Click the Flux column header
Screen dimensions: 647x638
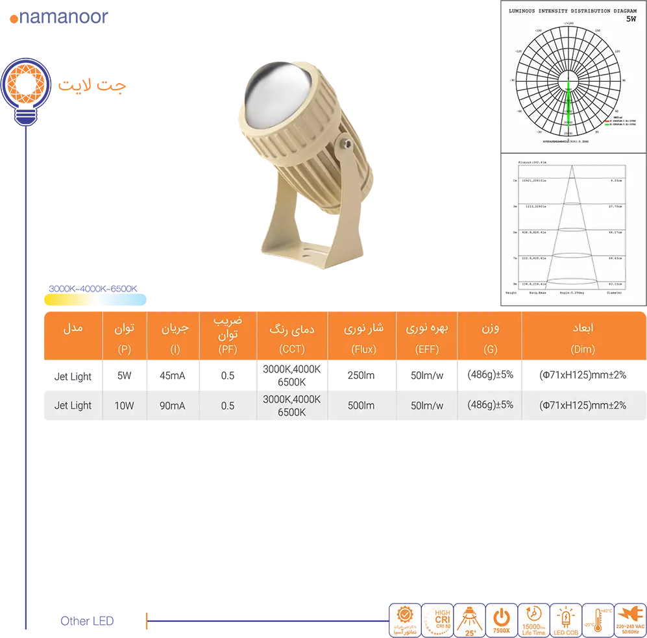363,336
